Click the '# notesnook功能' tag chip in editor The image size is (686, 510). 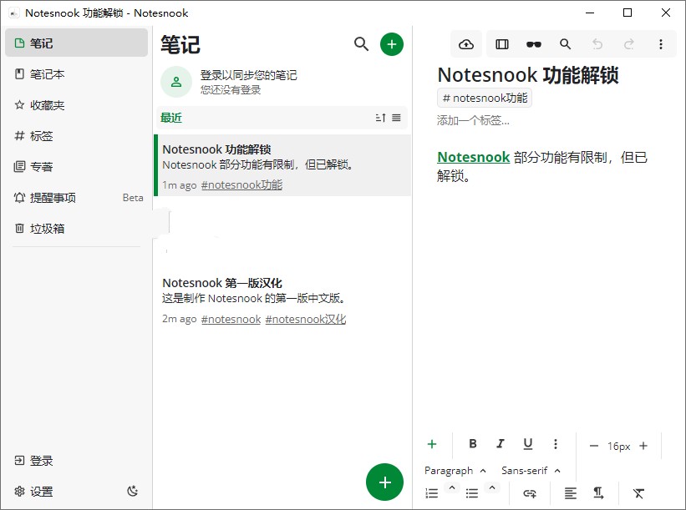point(485,98)
